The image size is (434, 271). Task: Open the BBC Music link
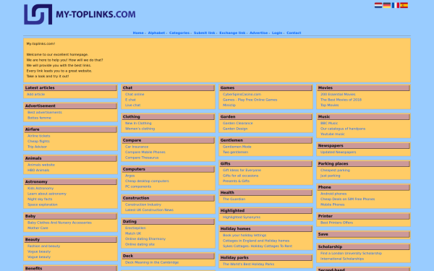[329, 124]
